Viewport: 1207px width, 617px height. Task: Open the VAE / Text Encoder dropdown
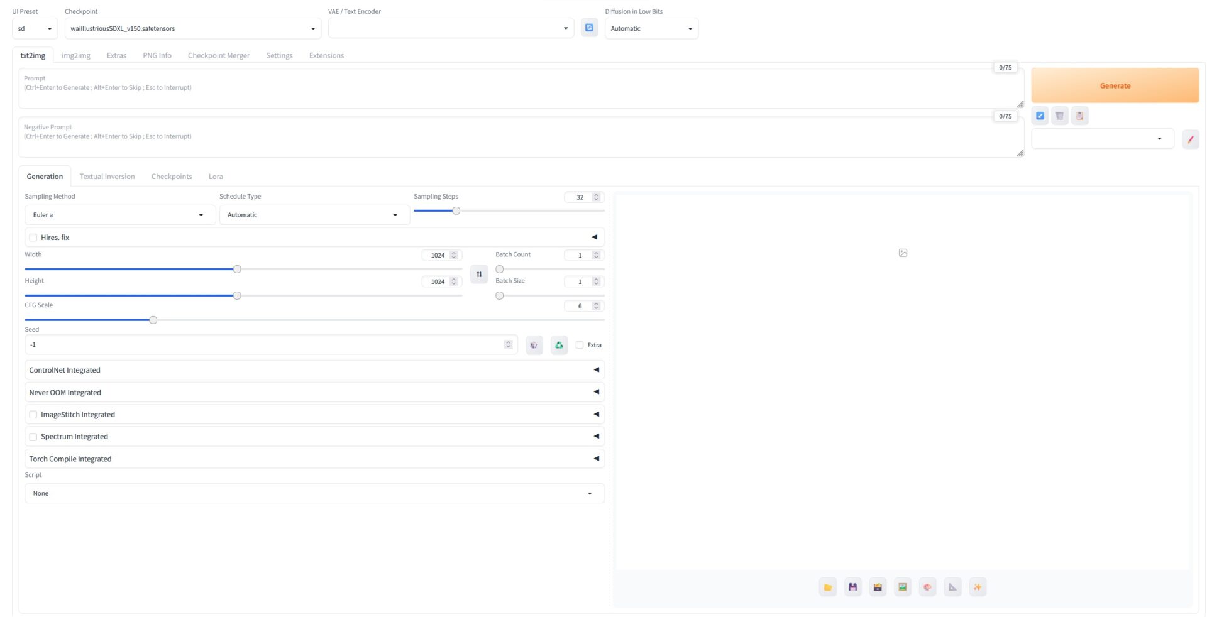click(x=451, y=28)
